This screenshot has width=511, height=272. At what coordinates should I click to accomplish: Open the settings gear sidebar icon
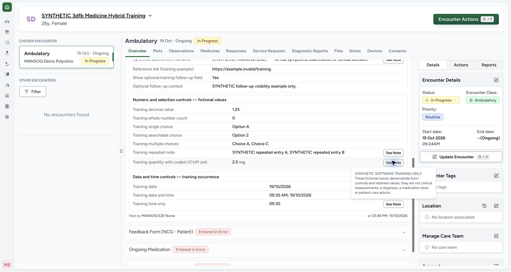click(x=7, y=117)
